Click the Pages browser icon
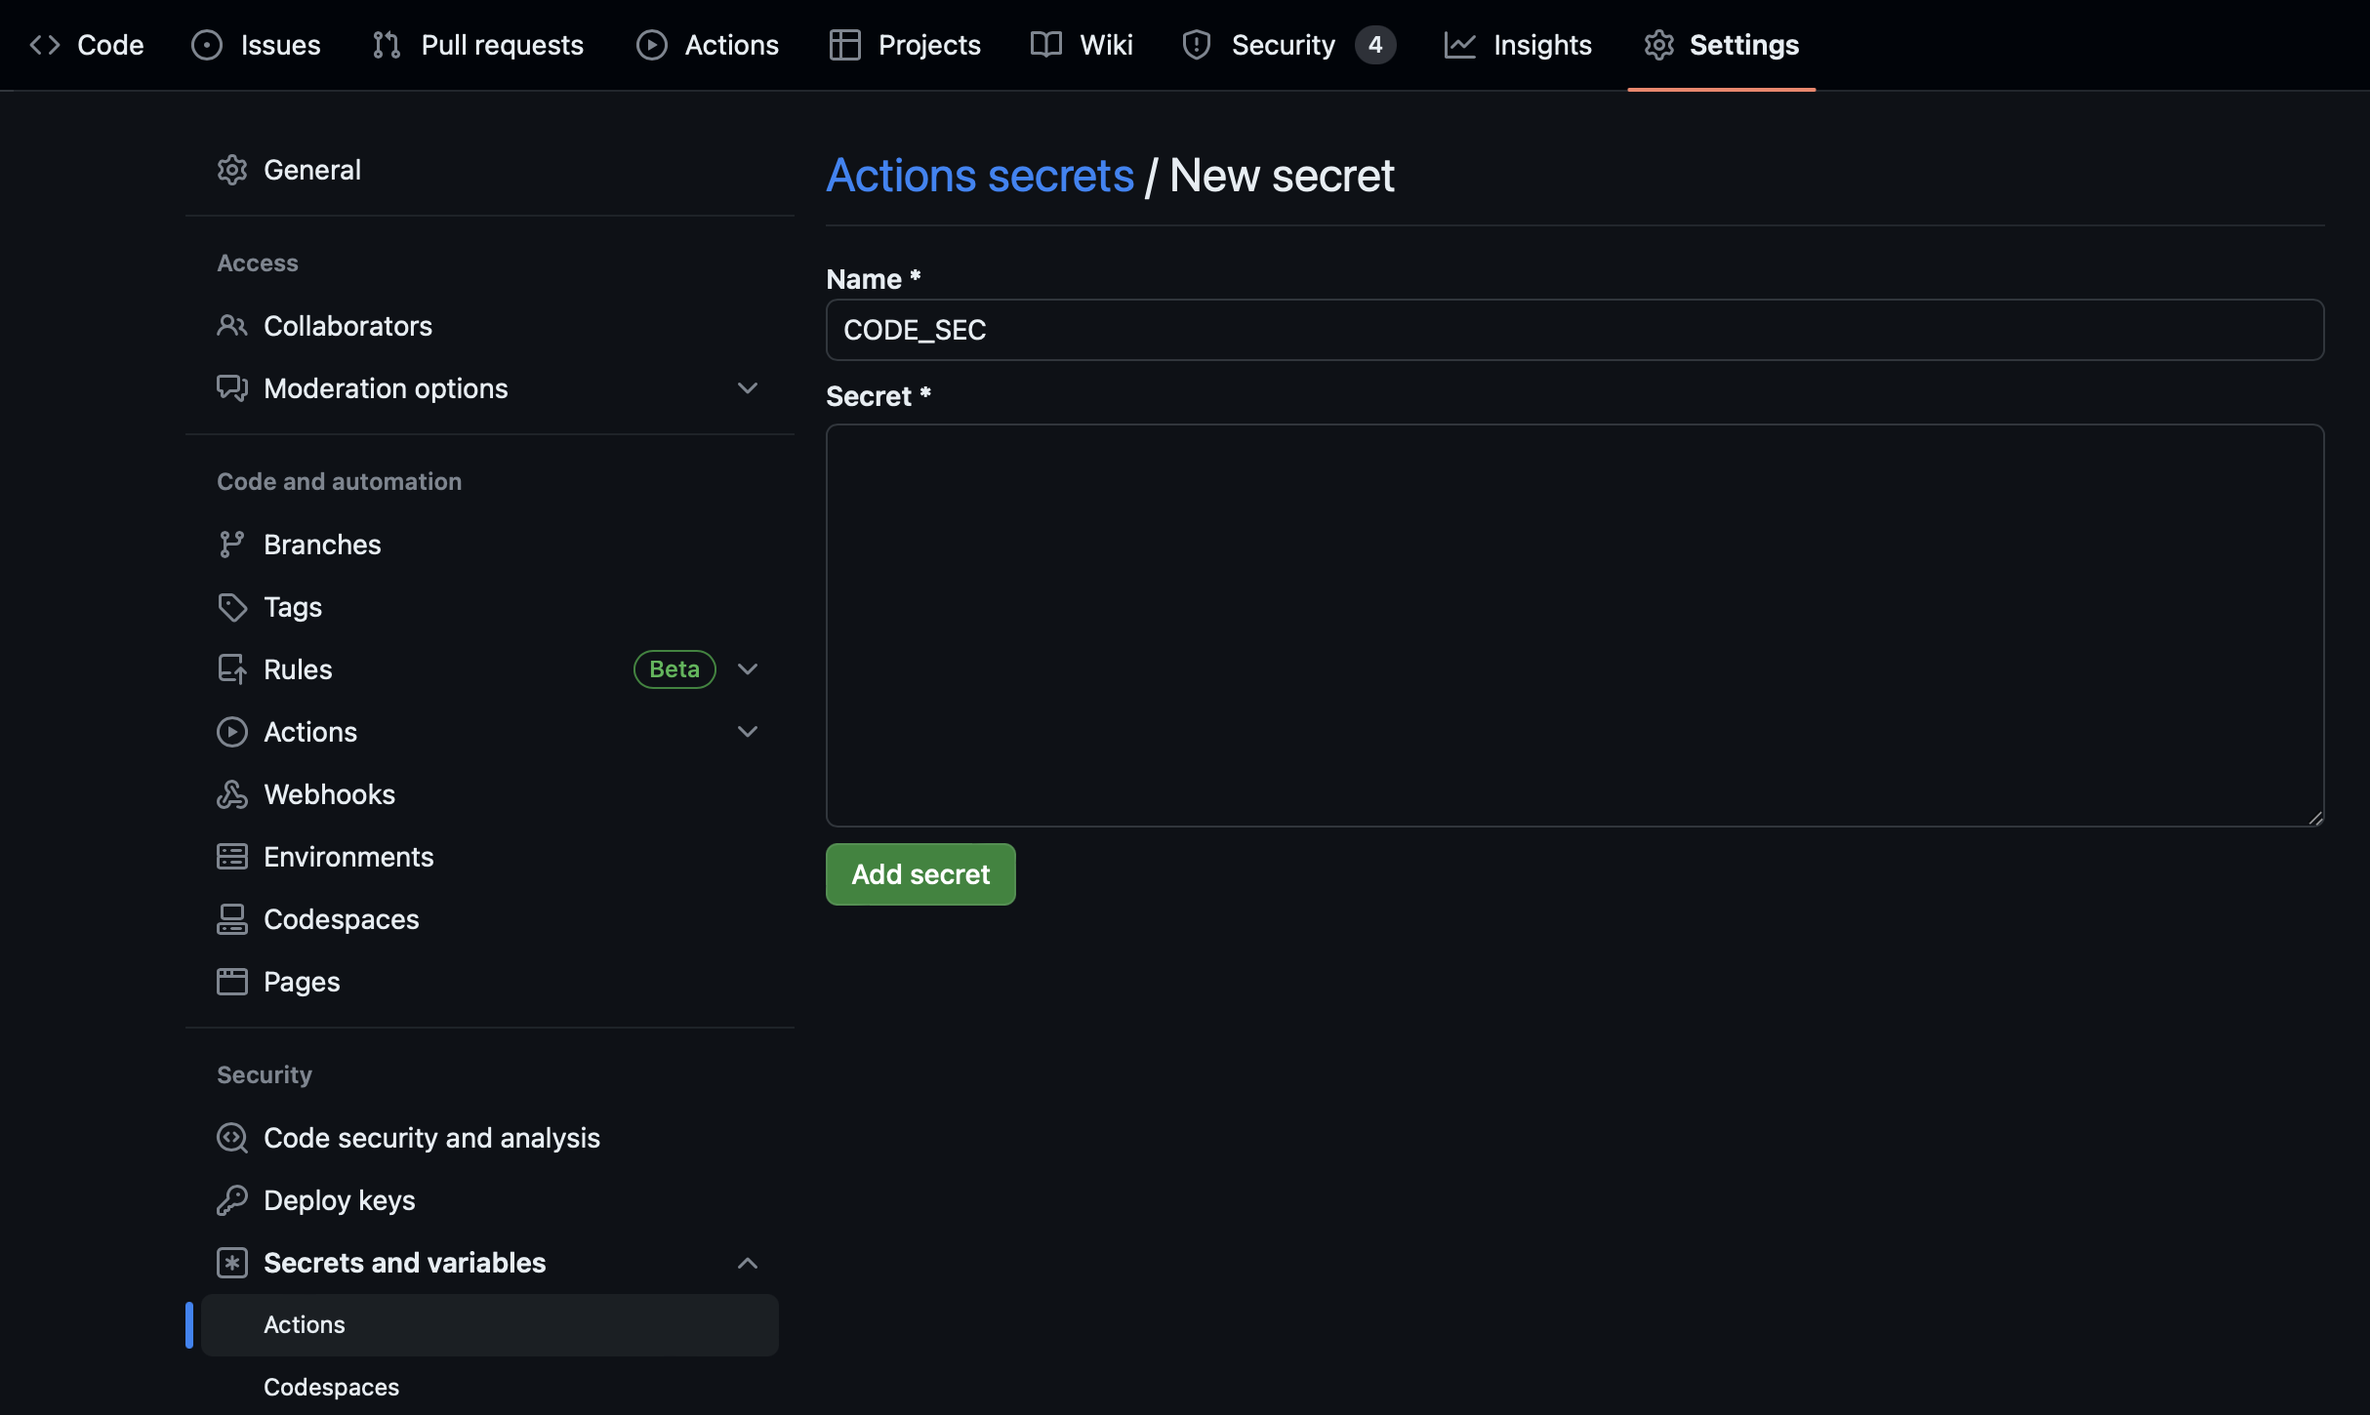The width and height of the screenshot is (2370, 1415). point(231,982)
